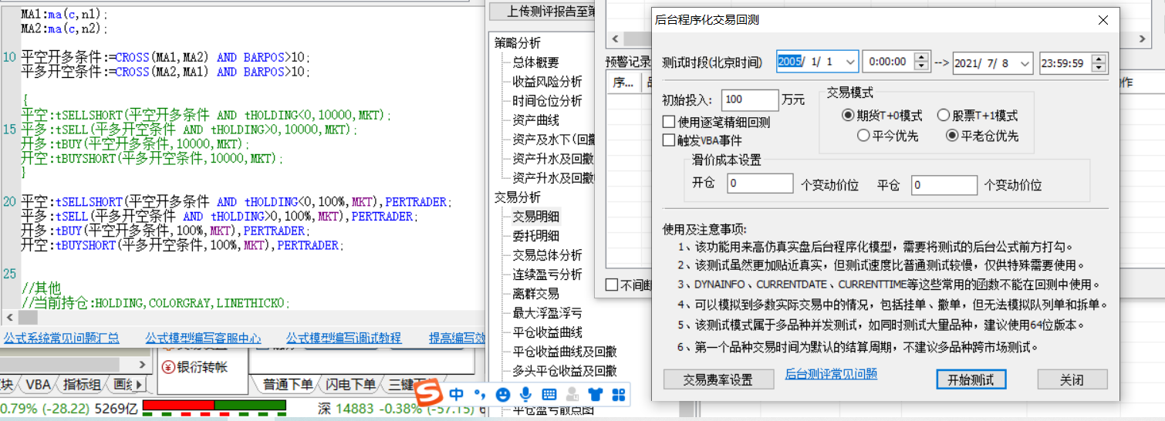Open the 普通下单 tab

[288, 385]
